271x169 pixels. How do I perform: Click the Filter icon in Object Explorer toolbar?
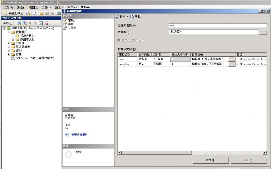[35, 23]
